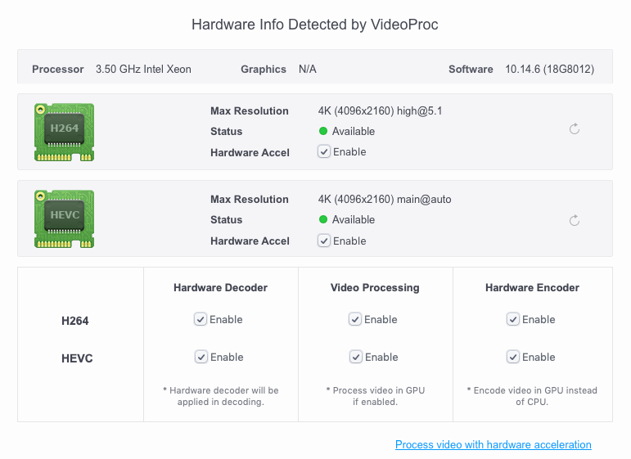Click the H264 chip icon
The image size is (631, 459).
click(64, 131)
